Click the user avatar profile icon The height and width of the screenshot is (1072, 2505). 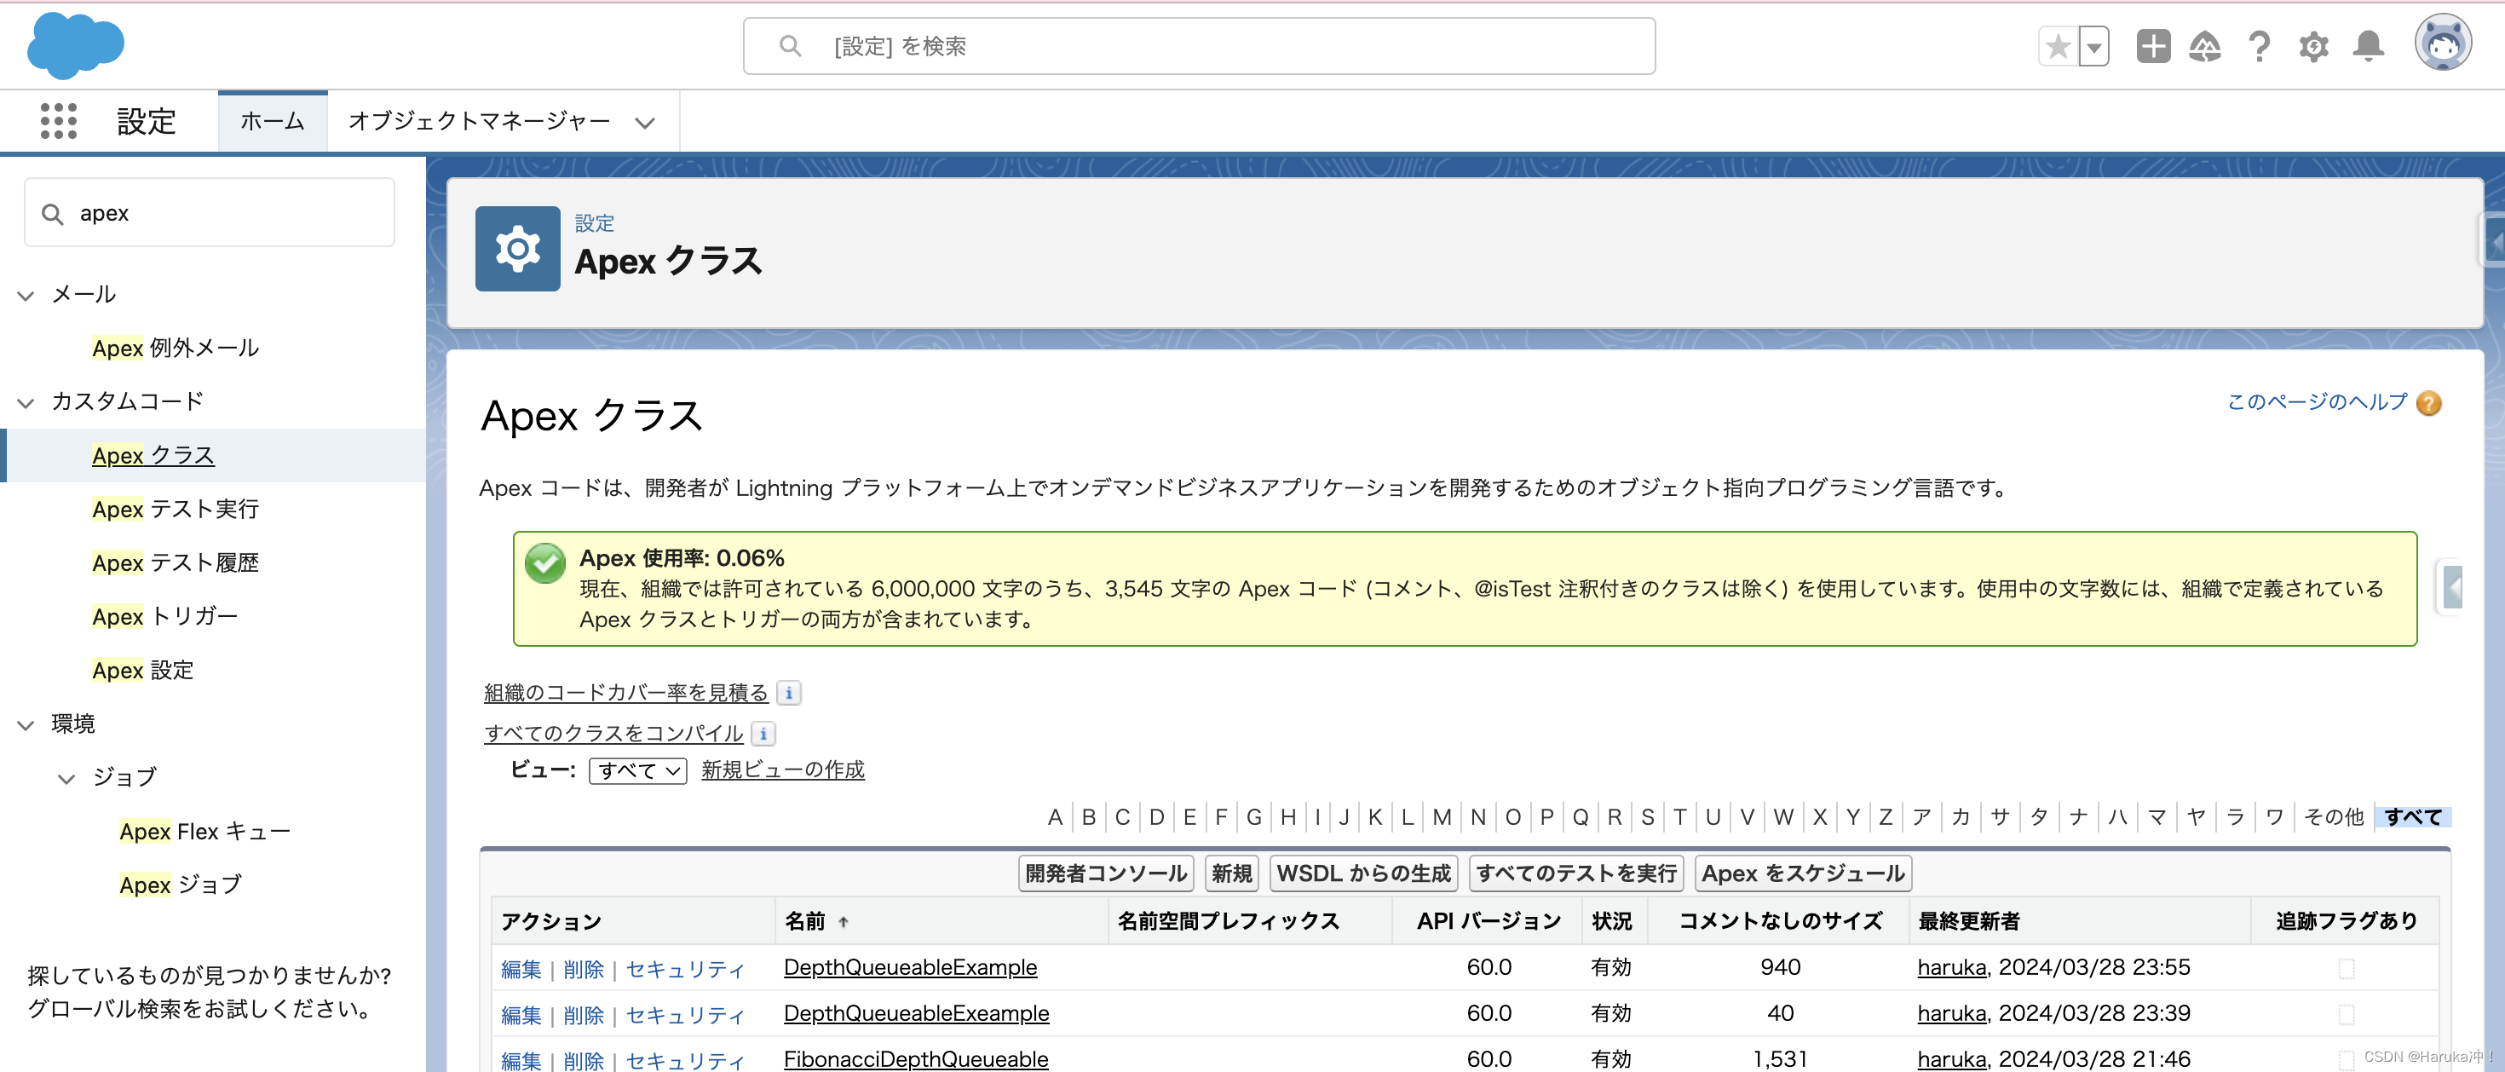point(2442,43)
